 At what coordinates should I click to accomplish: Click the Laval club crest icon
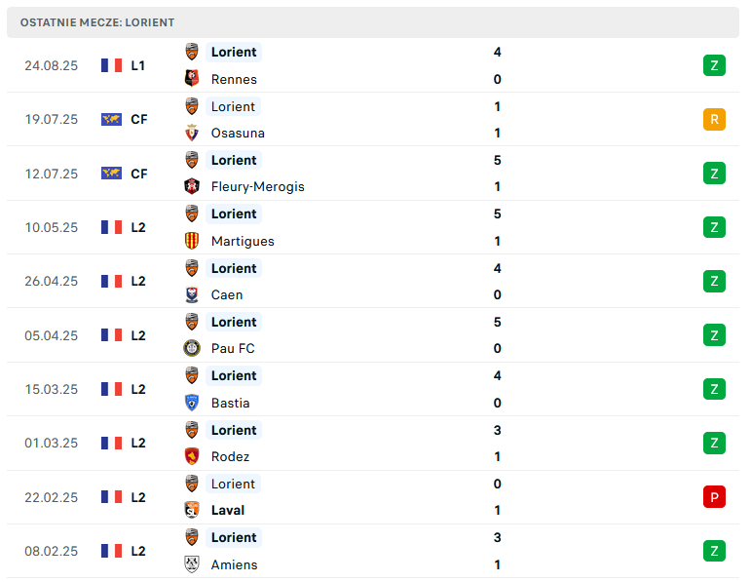pyautogui.click(x=192, y=510)
